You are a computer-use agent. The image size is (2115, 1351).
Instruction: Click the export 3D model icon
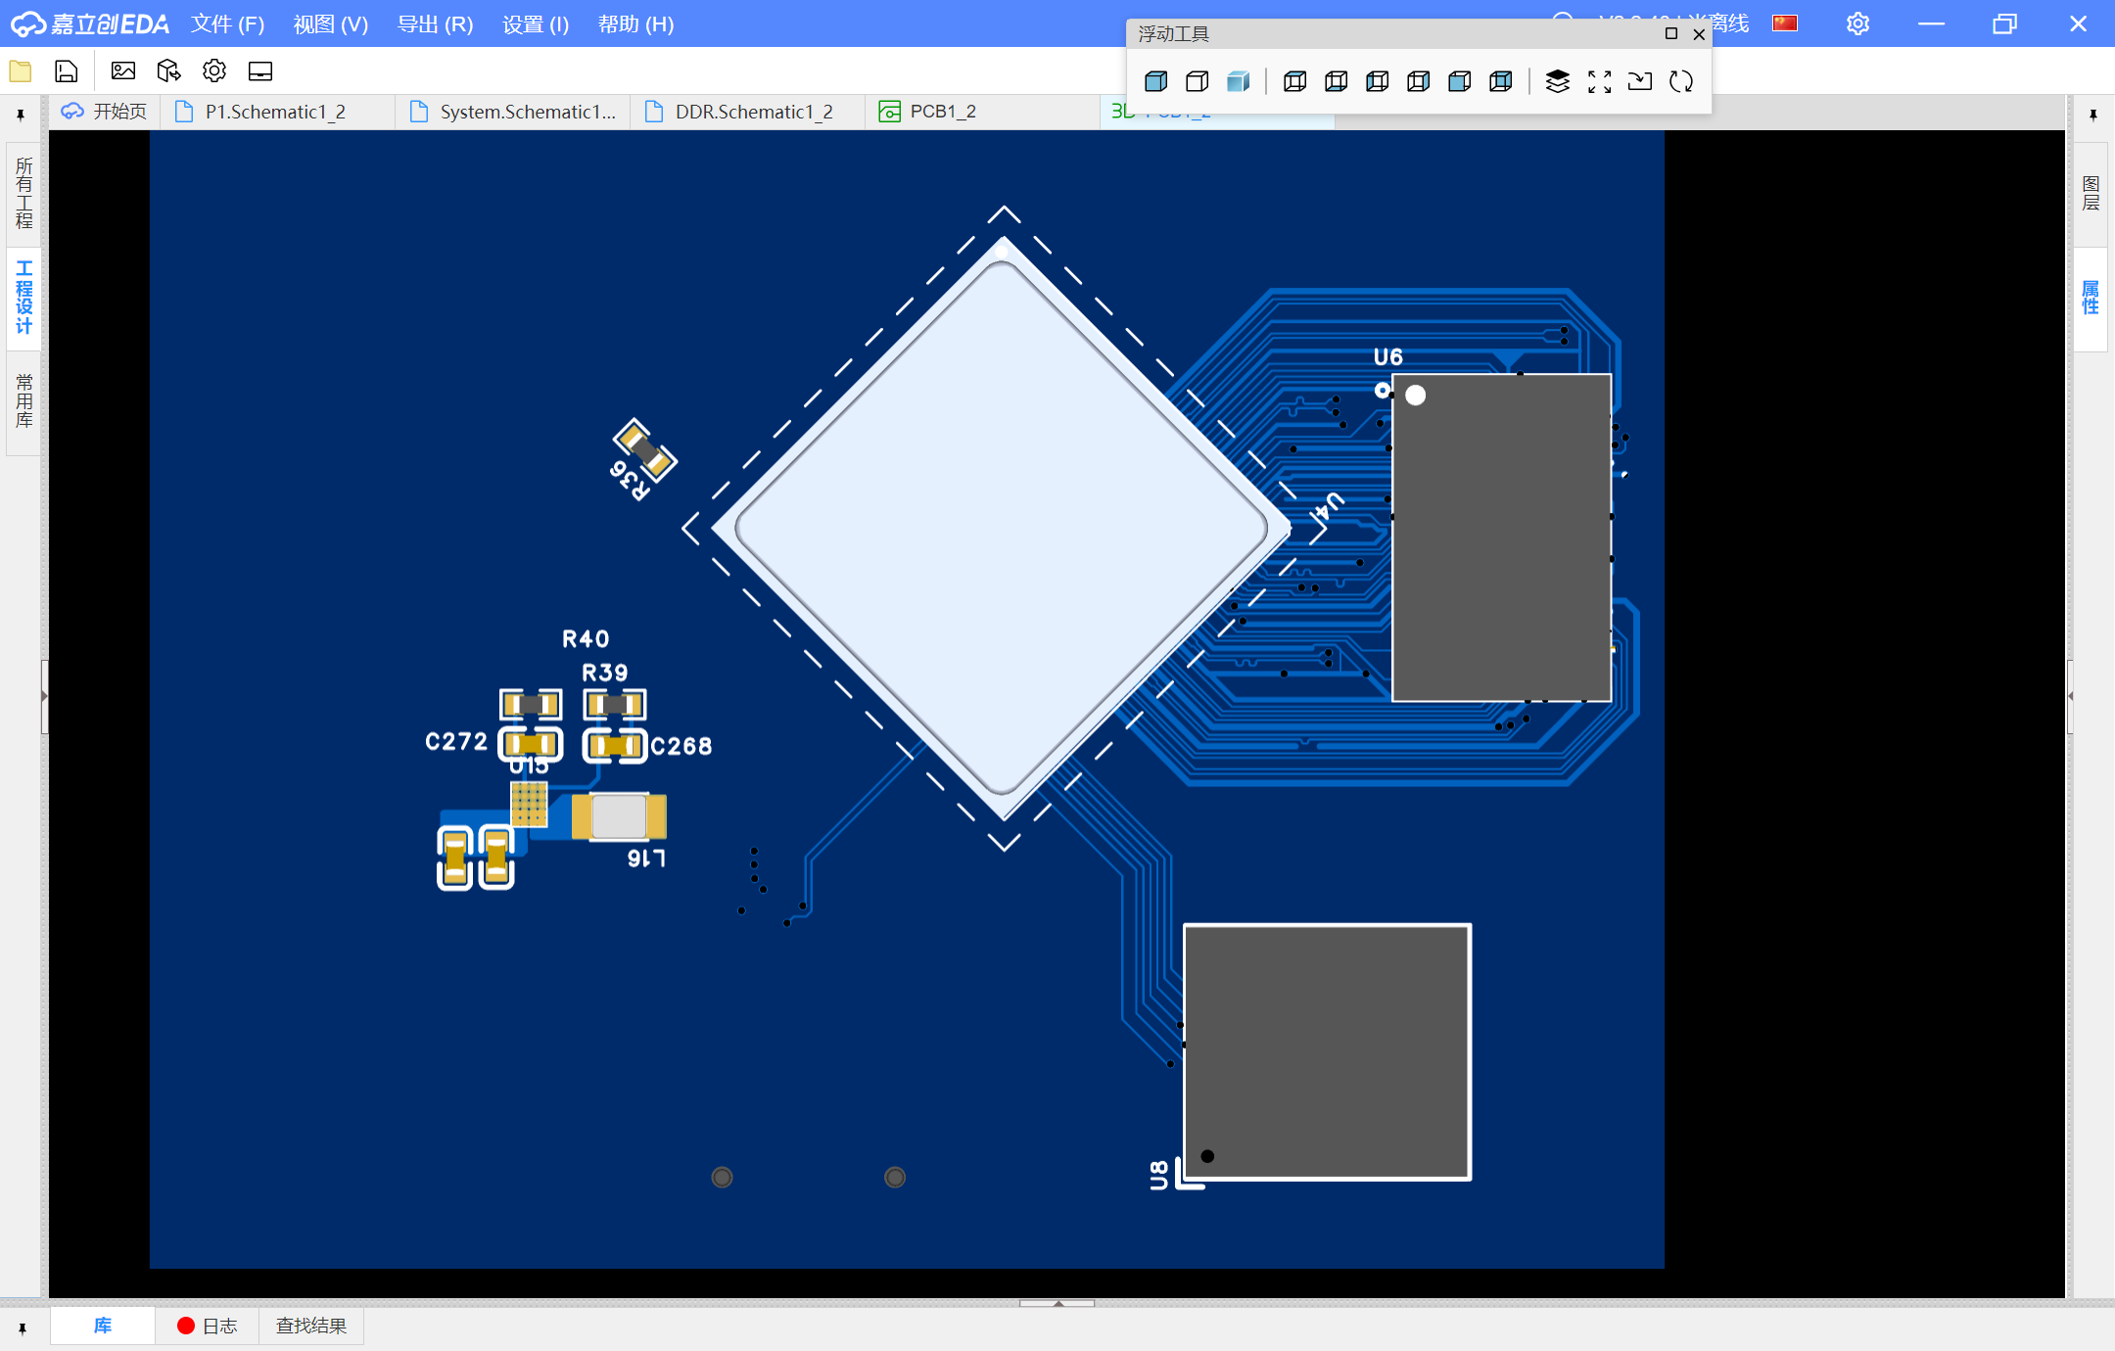click(x=168, y=71)
